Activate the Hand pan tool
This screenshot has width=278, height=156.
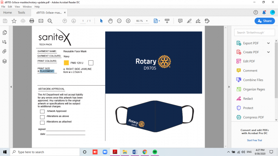[110, 21]
